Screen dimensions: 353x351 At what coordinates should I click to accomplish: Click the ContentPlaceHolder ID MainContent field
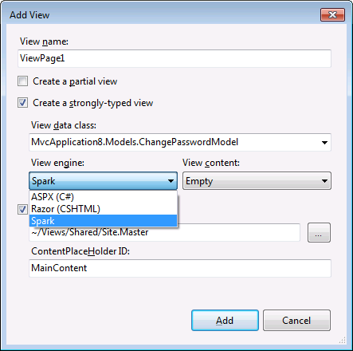tap(180, 268)
